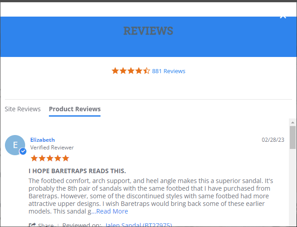
Task: Click the scrollbar up arrow
Action: (x=293, y=122)
